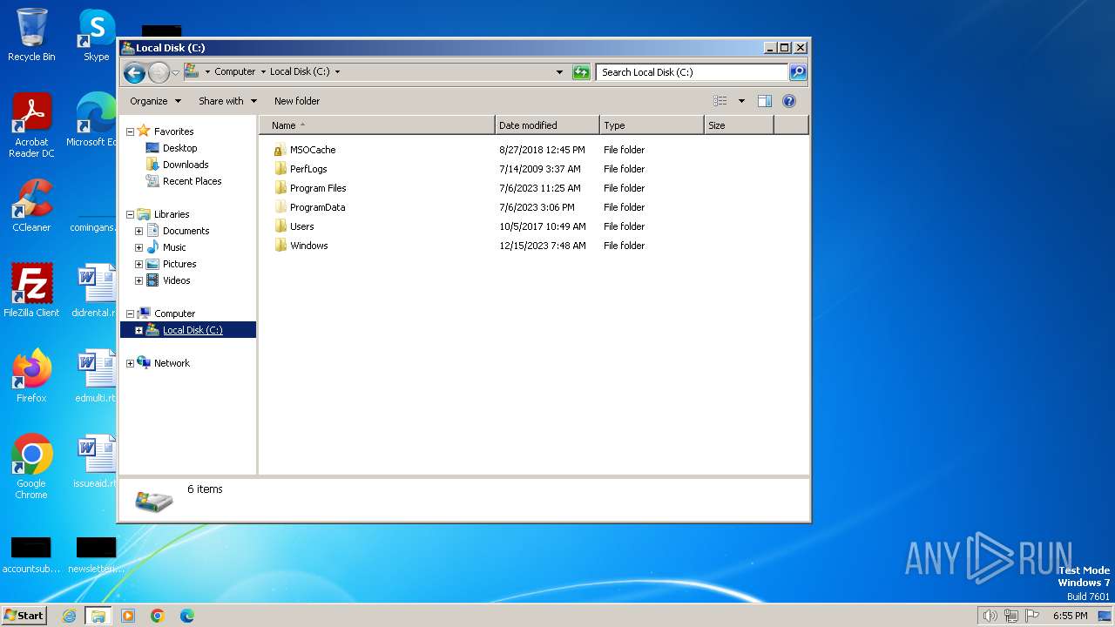Collapse the Favorites tree section
The width and height of the screenshot is (1115, 627).
click(130, 131)
